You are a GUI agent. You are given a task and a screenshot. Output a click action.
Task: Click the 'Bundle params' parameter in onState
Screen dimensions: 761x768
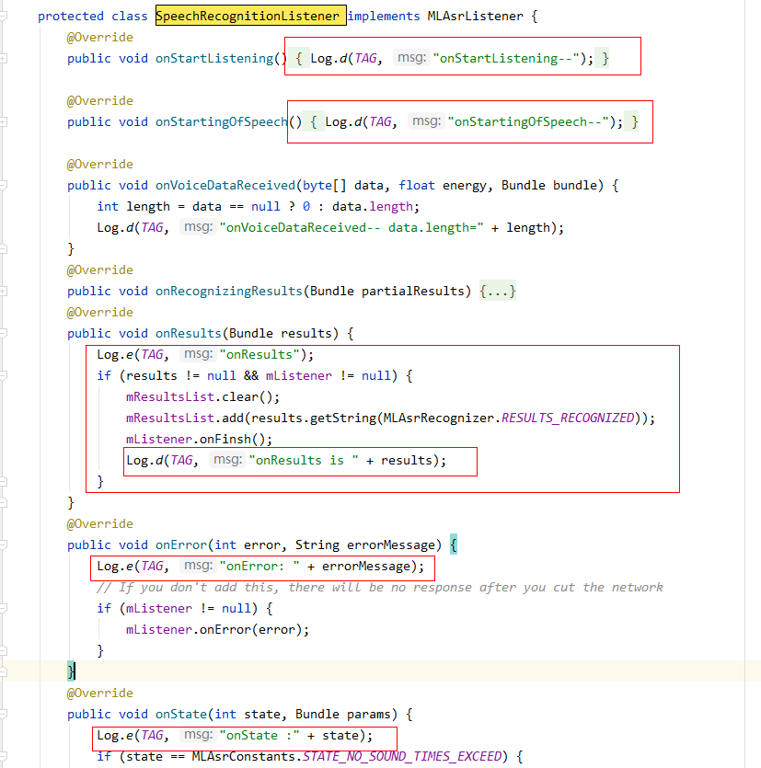(x=343, y=714)
